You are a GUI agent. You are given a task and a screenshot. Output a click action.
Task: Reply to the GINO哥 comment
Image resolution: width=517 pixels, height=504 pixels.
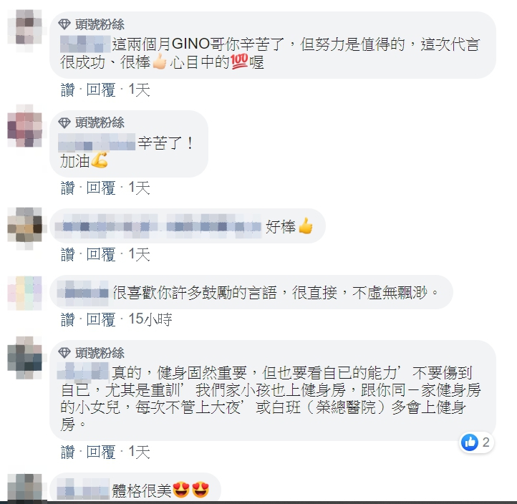pyautogui.click(x=101, y=89)
